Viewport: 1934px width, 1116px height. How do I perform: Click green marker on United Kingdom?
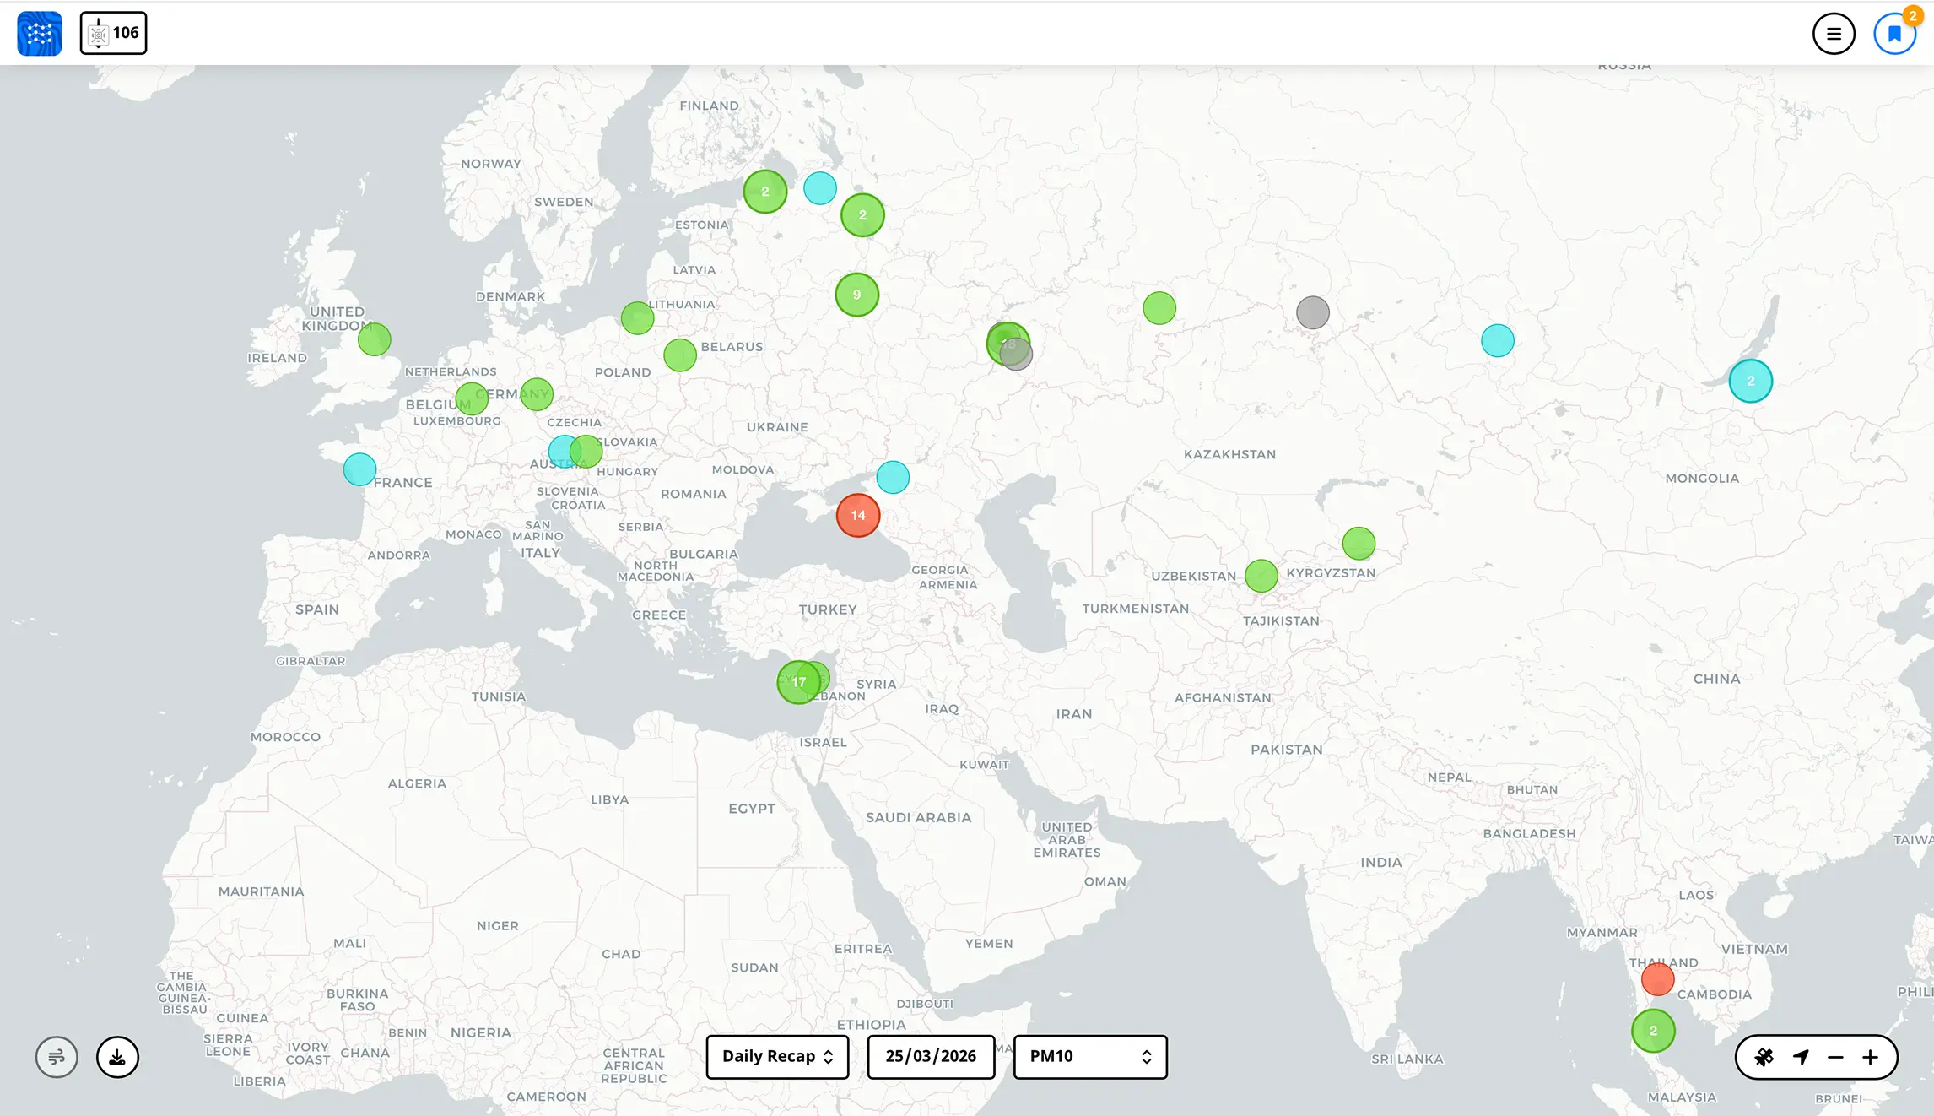pos(374,339)
